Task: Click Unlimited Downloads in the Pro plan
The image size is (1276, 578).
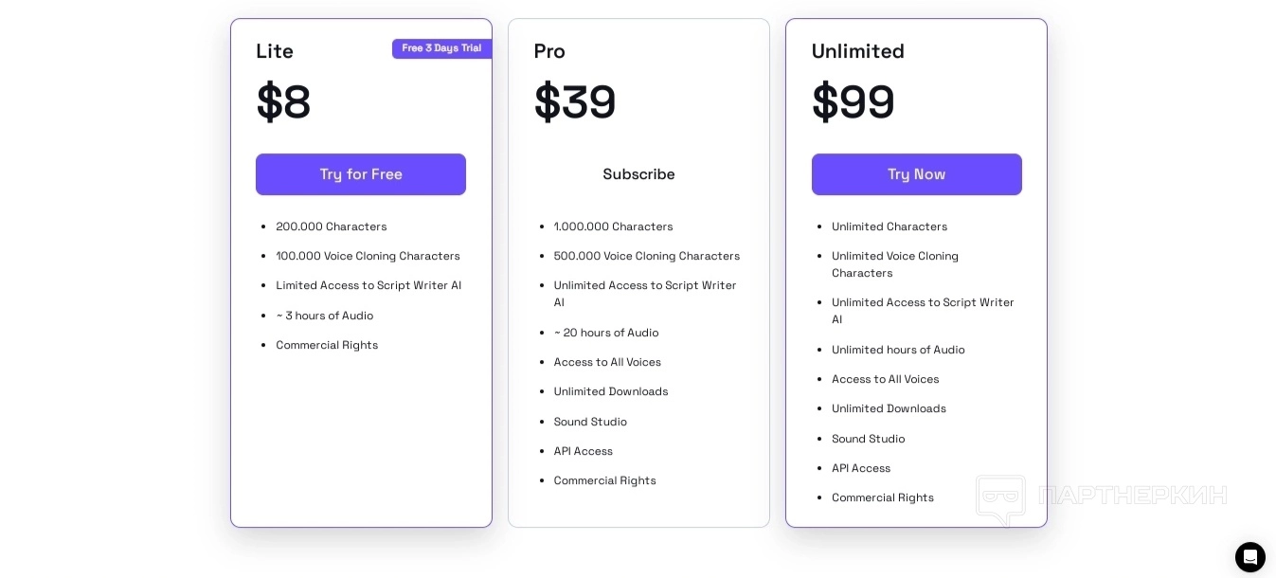Action: [610, 391]
